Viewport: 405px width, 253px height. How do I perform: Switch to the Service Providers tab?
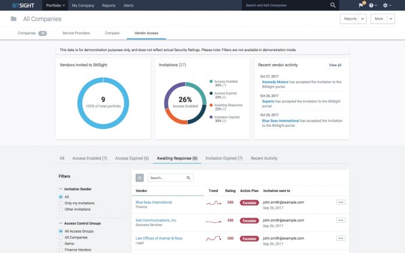tap(76, 33)
